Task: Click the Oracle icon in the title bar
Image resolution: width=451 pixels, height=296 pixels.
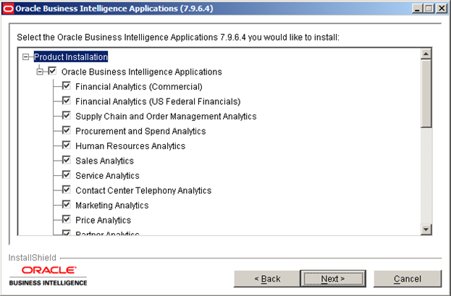Action: [x=8, y=9]
